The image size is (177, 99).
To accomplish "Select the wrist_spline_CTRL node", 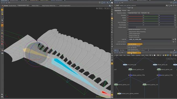I will pyautogui.click(x=159, y=75).
